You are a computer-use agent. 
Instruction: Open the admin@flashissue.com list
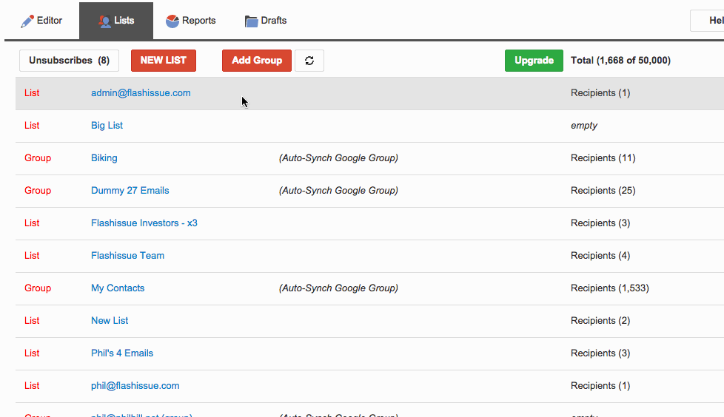(x=141, y=92)
